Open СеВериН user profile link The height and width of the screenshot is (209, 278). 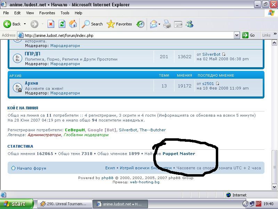(75, 130)
